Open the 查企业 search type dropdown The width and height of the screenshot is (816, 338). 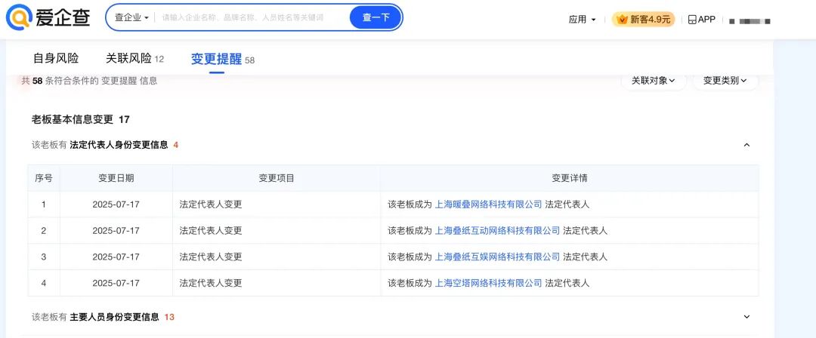click(131, 17)
